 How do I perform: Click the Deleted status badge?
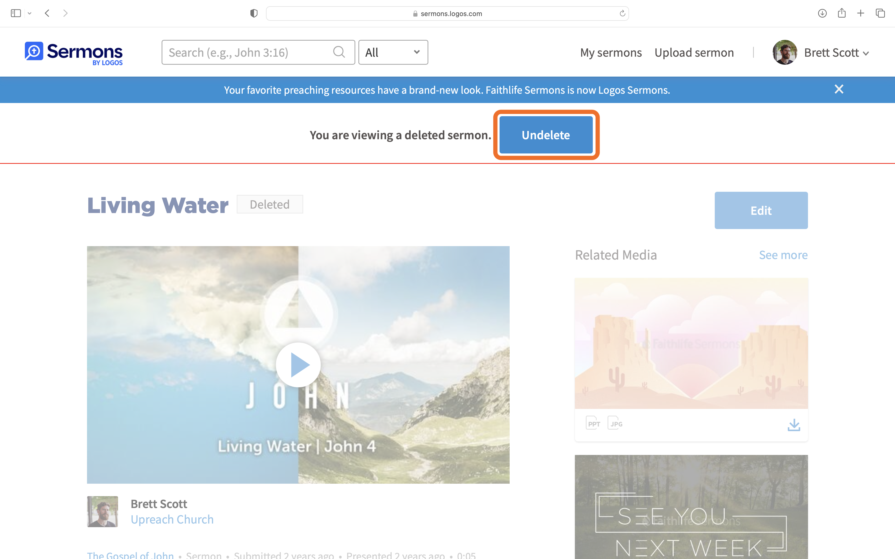[x=270, y=204]
